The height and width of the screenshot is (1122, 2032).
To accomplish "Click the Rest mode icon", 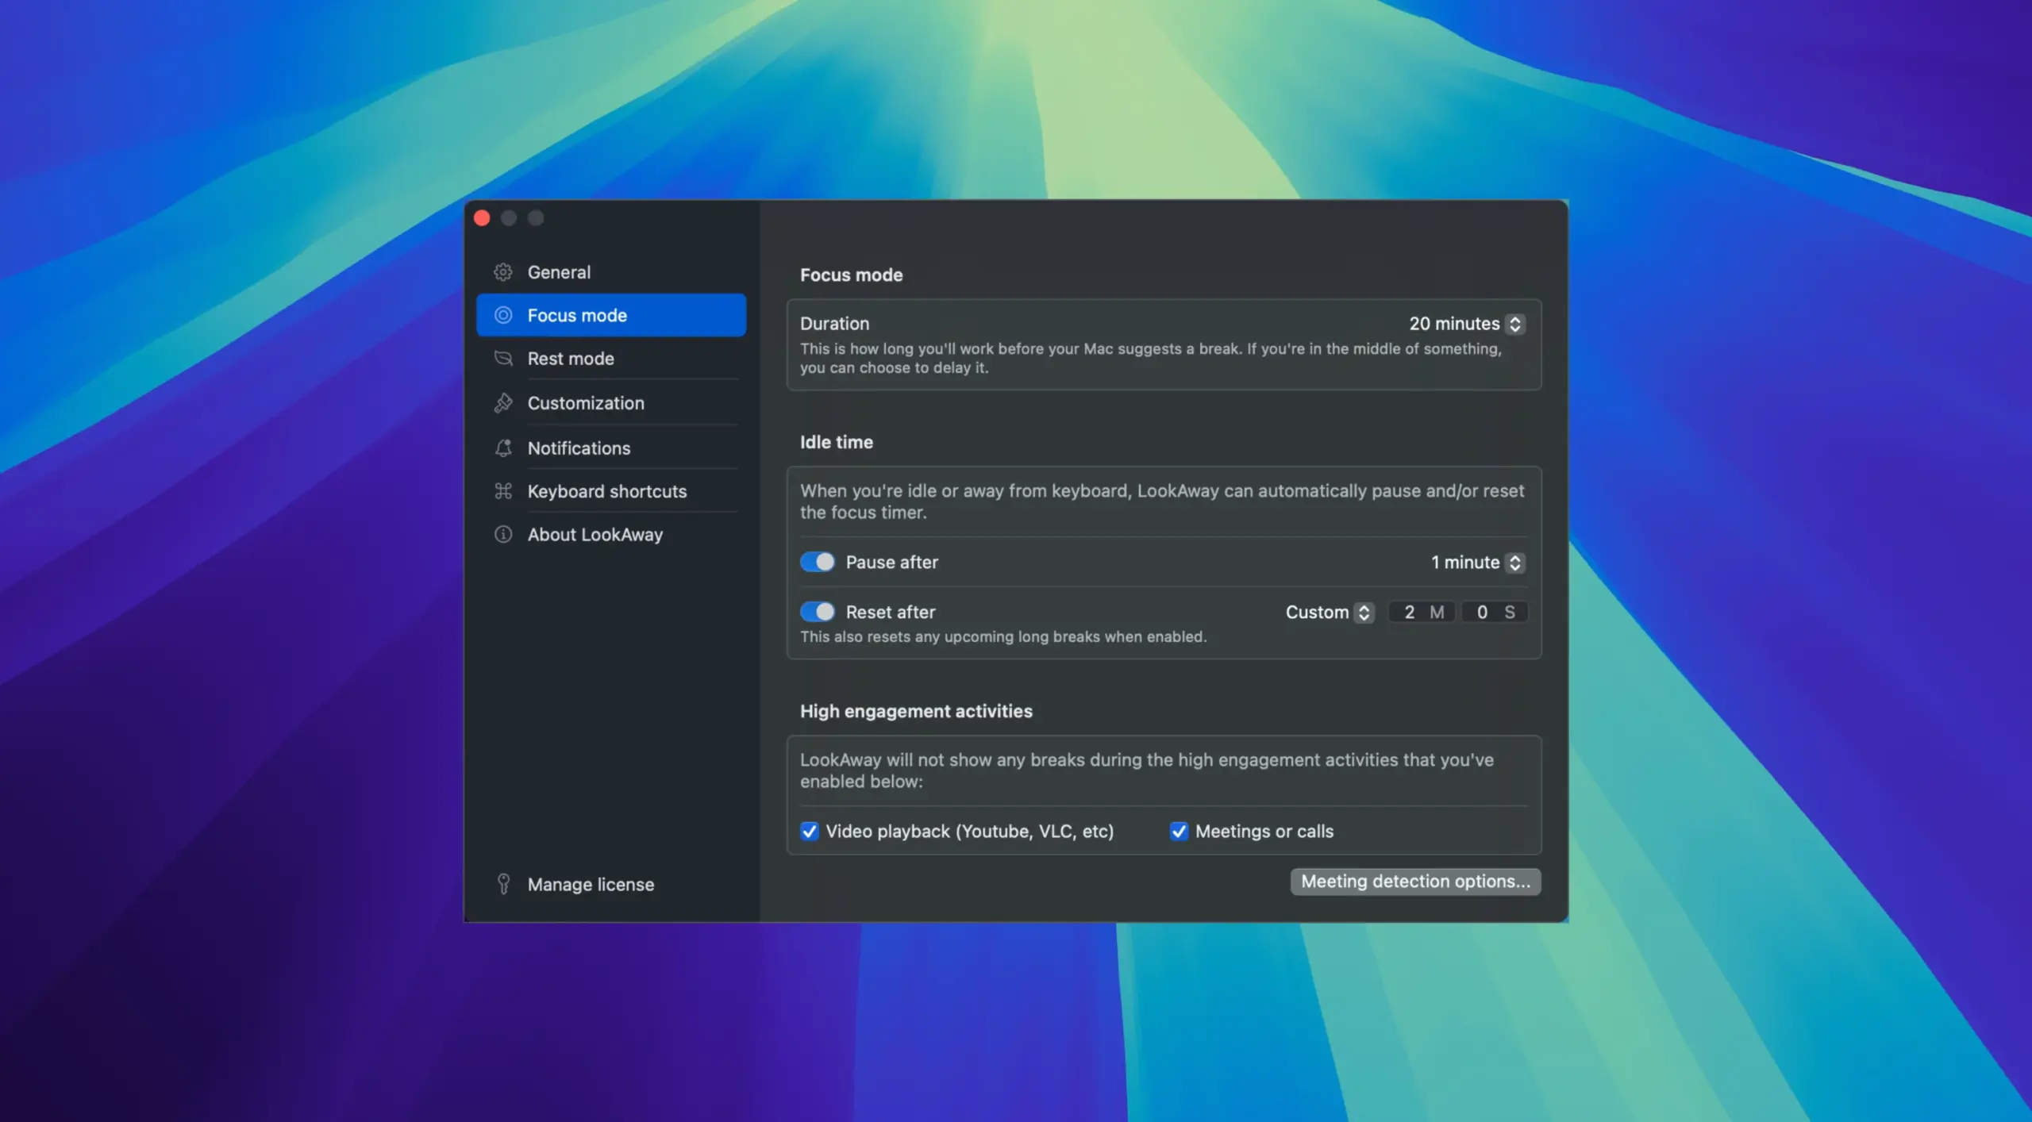I will (503, 359).
